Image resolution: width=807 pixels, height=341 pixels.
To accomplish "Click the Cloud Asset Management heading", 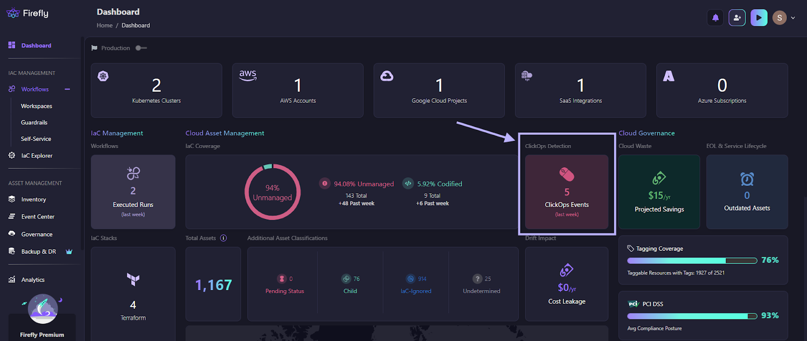I will (x=225, y=133).
